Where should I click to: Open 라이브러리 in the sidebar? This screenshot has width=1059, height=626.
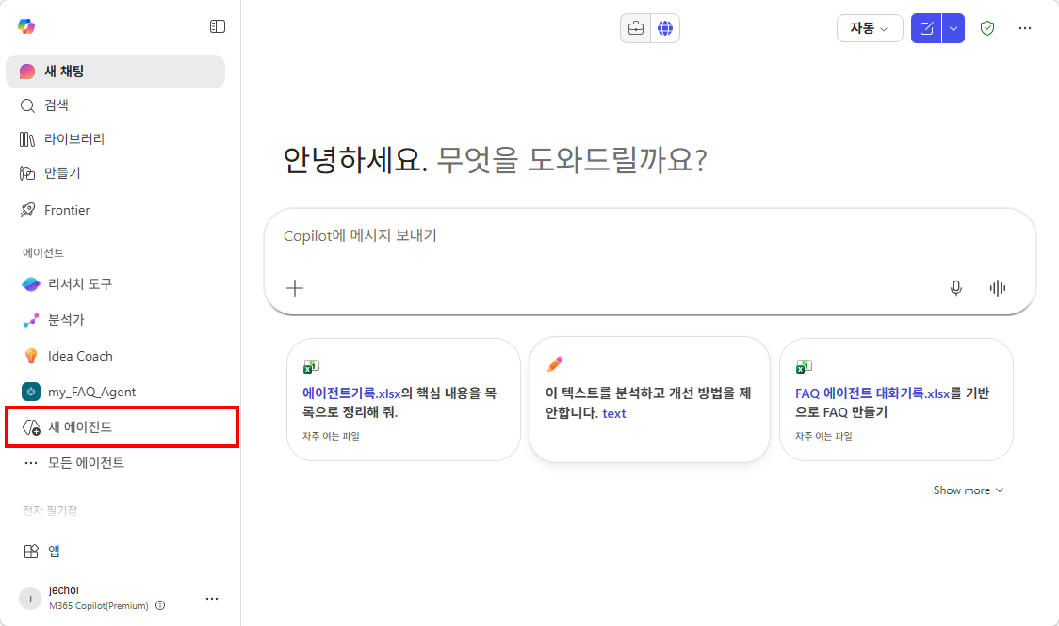point(116,139)
